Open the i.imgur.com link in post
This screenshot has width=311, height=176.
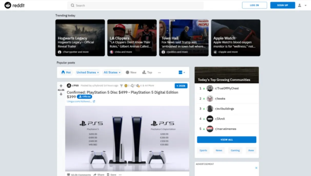coord(79,102)
